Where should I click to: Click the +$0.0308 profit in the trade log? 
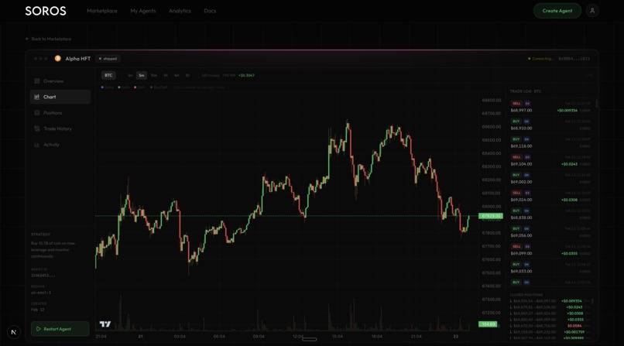(570, 200)
